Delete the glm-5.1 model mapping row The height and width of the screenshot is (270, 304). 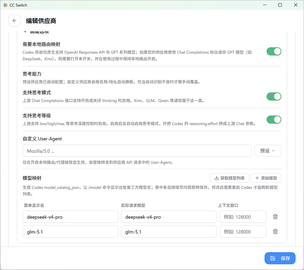point(275,231)
